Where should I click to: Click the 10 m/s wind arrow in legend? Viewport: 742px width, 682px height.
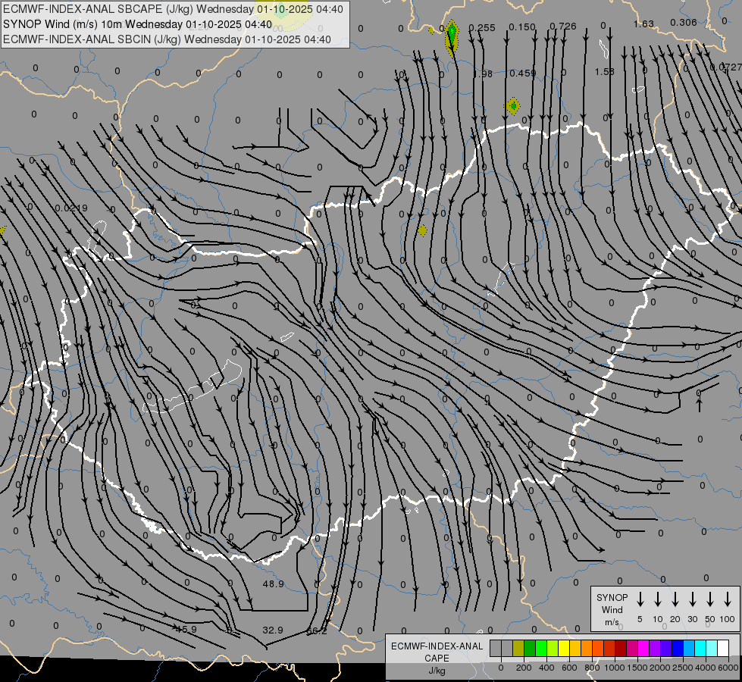pyautogui.click(x=658, y=599)
